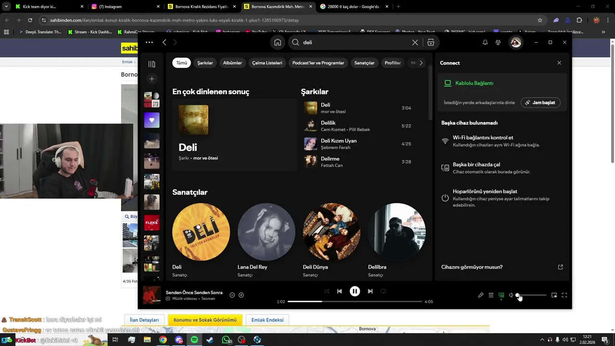Add the playing song to Liked Songs with the plus circle

coord(241,295)
